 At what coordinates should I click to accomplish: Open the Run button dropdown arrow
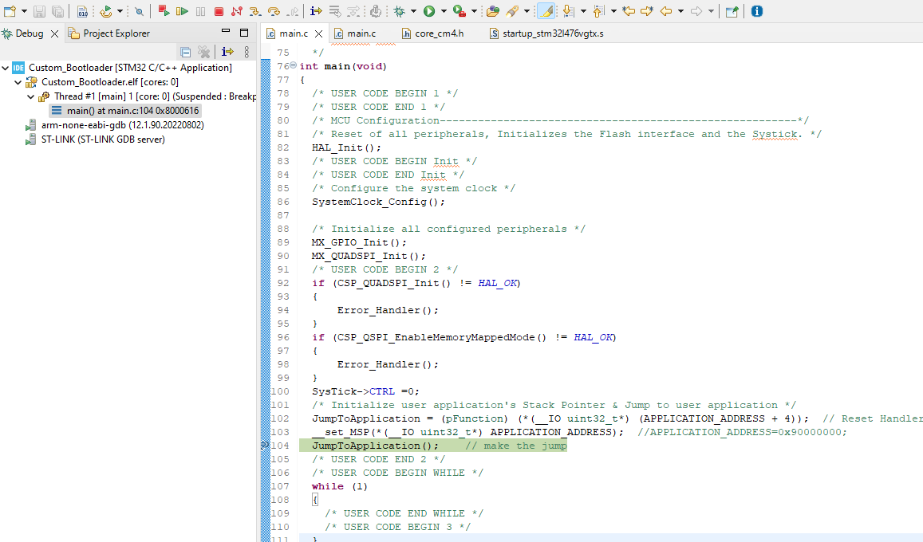[444, 11]
